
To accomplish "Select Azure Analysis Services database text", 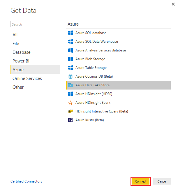I will [101, 50].
